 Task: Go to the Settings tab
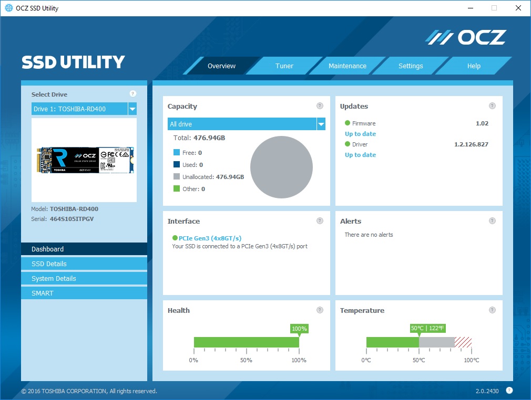pos(411,66)
